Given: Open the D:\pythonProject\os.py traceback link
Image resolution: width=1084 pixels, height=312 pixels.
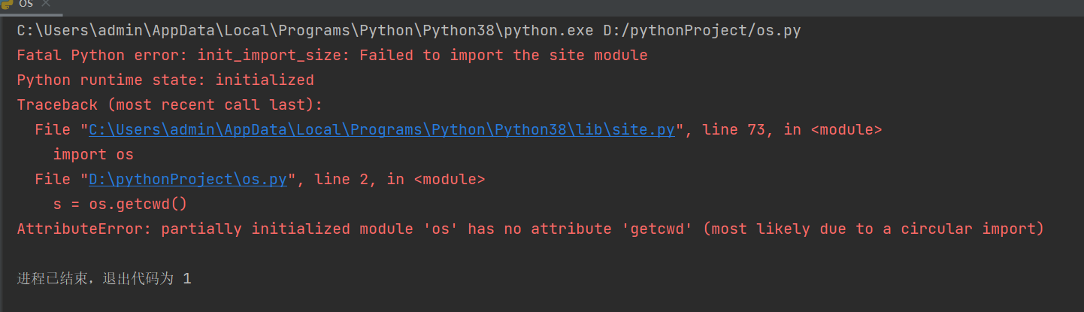Looking at the screenshot, I should point(188,179).
